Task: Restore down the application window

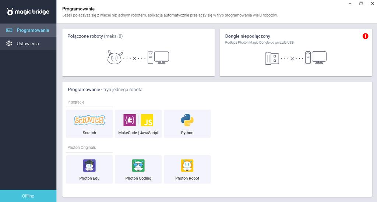Action: click(x=361, y=4)
